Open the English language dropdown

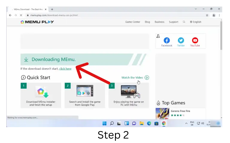(x=196, y=22)
